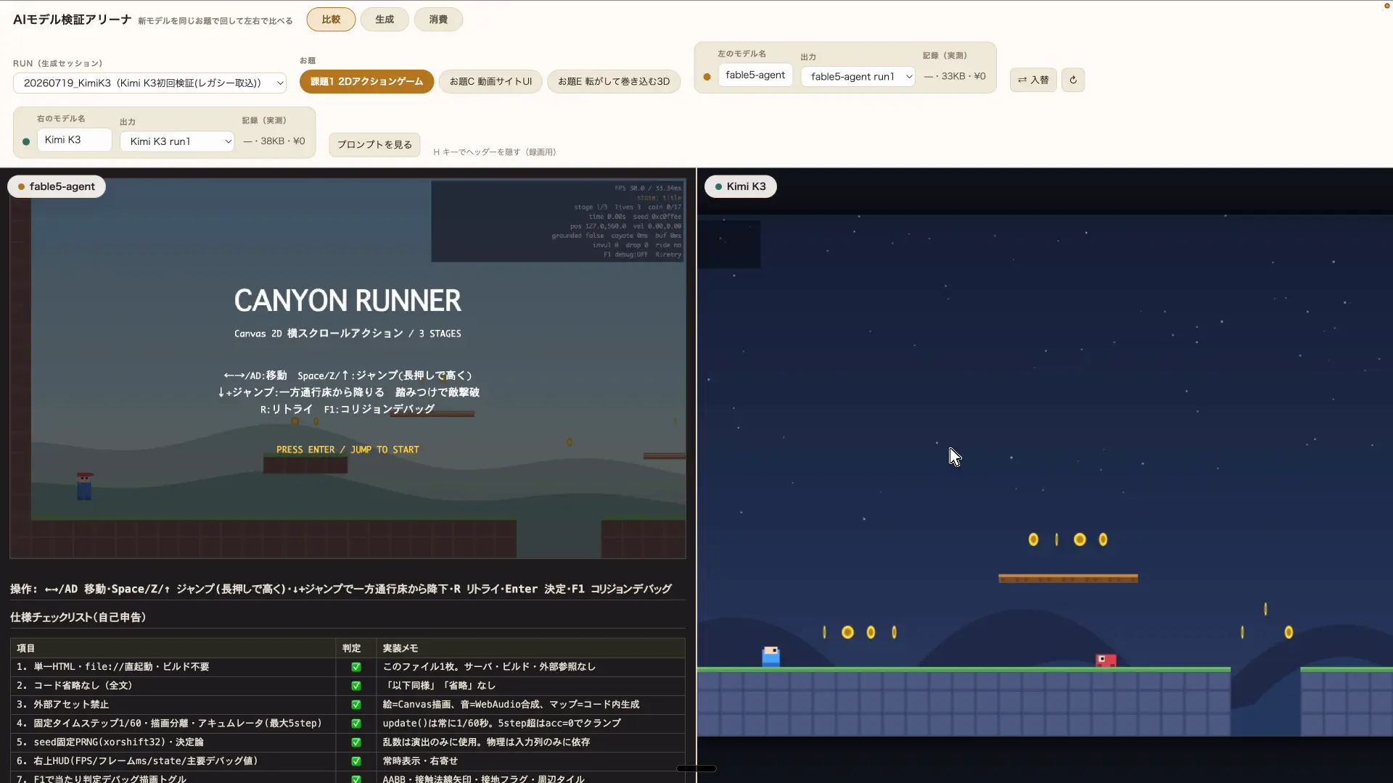Click the fable5-agent pane label badge
Screen dimensions: 1393x783
coord(57,186)
